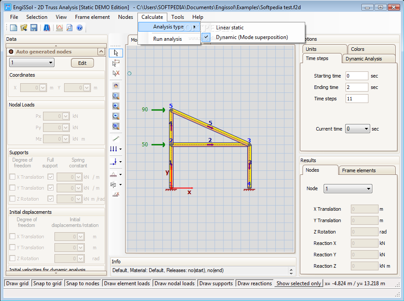The image size is (404, 301).
Task: Toggle the Draw element loads button
Action: [127, 283]
